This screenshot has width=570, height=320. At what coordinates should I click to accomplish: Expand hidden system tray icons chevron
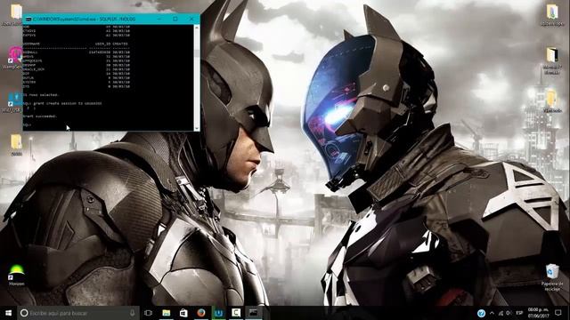point(492,313)
